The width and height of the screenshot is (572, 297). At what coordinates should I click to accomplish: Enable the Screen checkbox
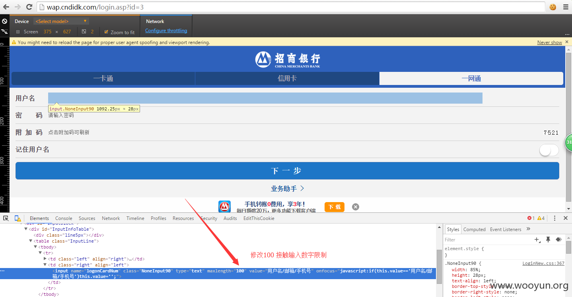[x=18, y=32]
